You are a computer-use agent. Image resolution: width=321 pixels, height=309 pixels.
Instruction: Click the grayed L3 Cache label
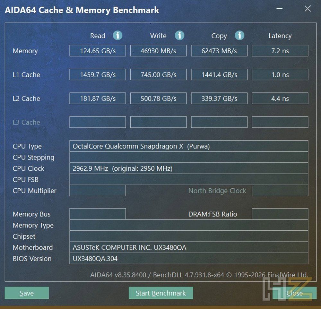(26, 122)
